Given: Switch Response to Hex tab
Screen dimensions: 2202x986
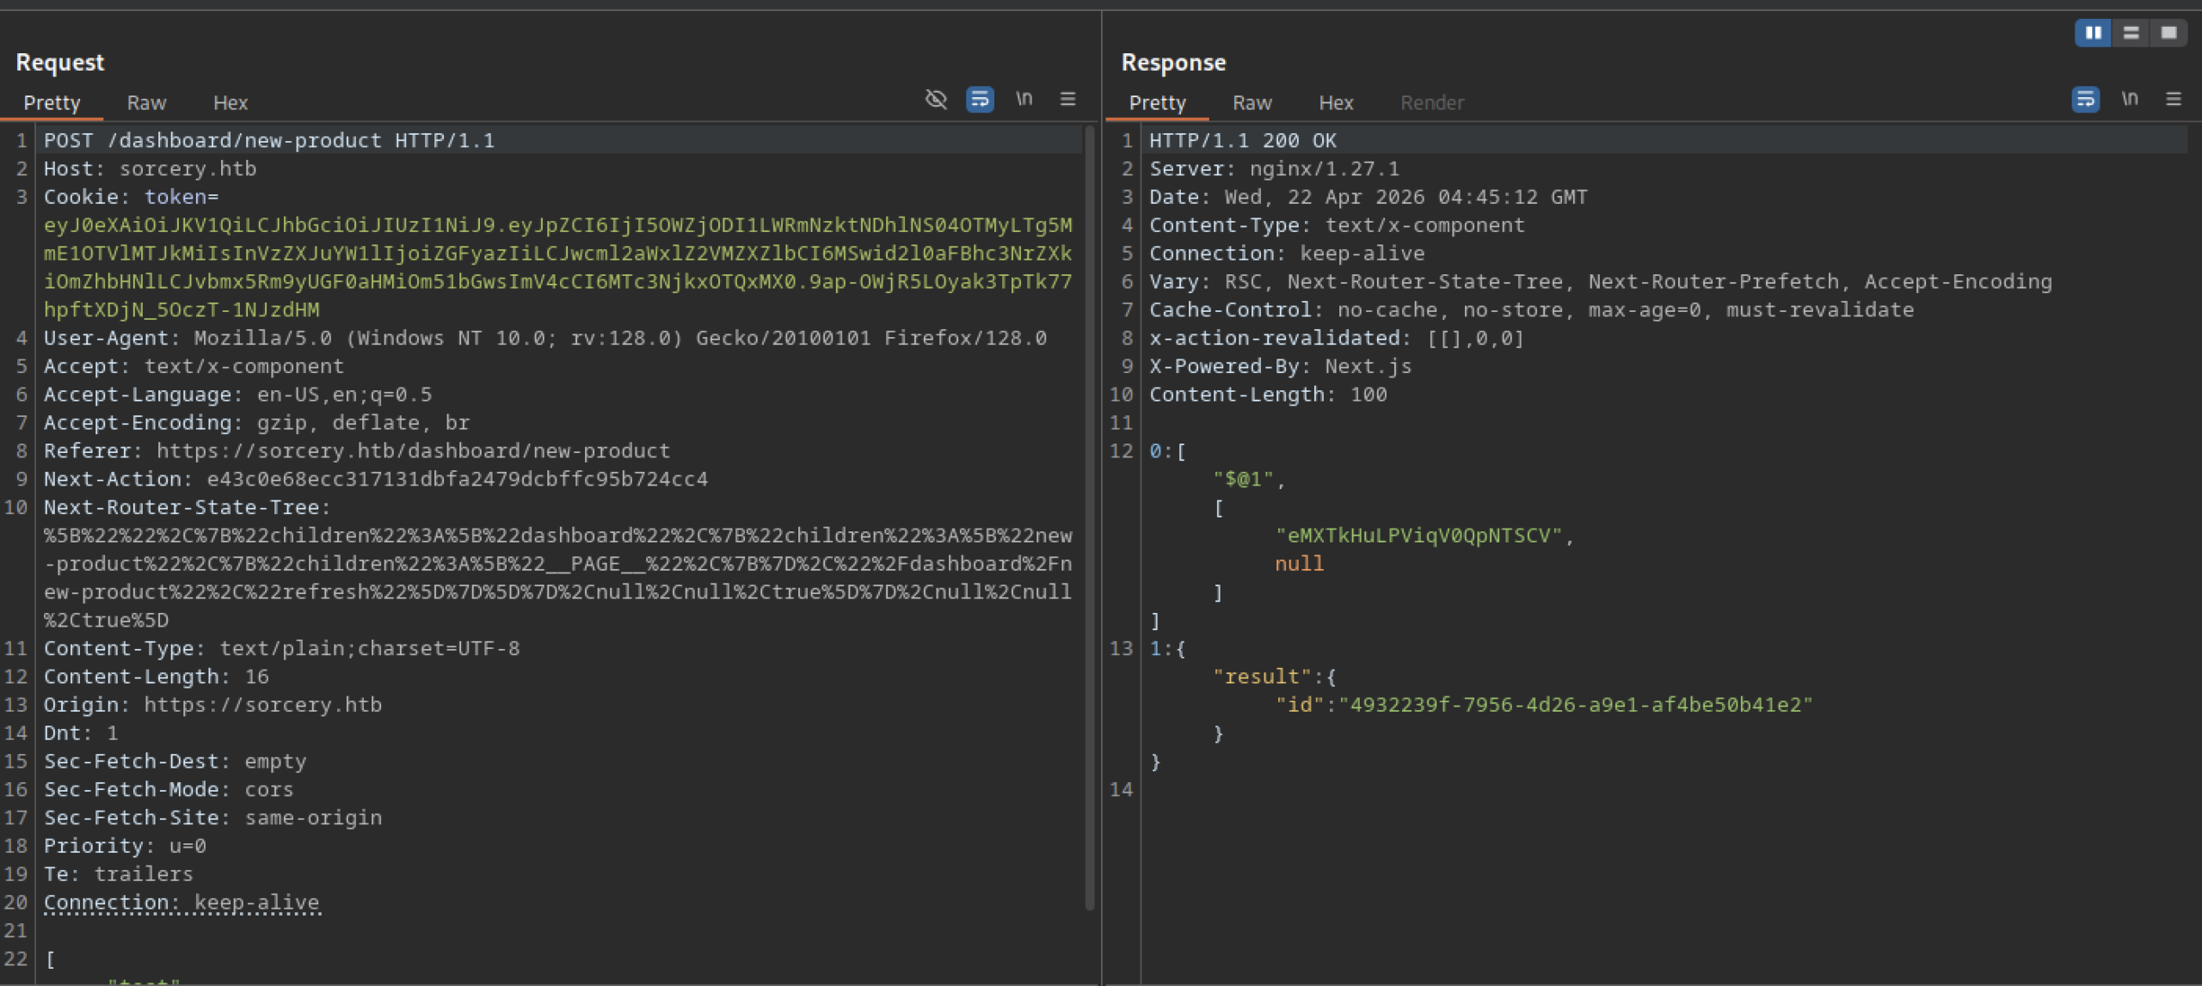Looking at the screenshot, I should 1336,103.
